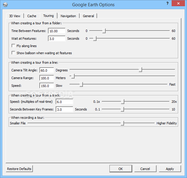Click the help question mark button
Viewport: 187px width, 178px height.
(167, 3)
